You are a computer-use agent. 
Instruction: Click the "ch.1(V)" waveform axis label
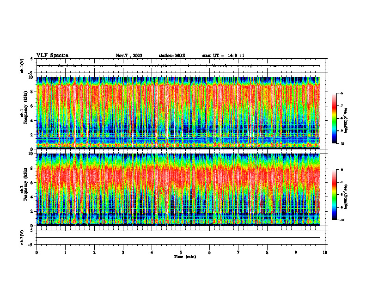click(x=22, y=66)
